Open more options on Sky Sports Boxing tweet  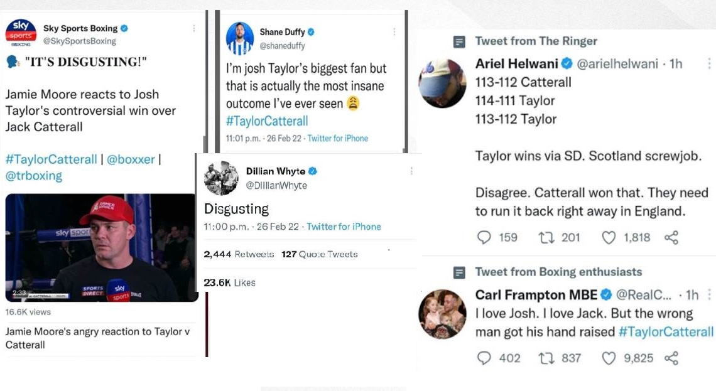click(194, 28)
